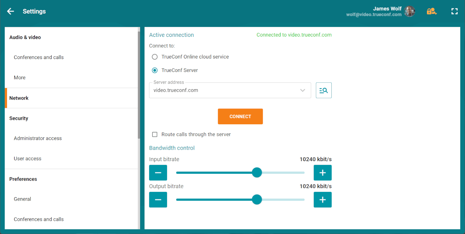
Task: Select TrueConf Online cloud service option
Action: [x=155, y=57]
